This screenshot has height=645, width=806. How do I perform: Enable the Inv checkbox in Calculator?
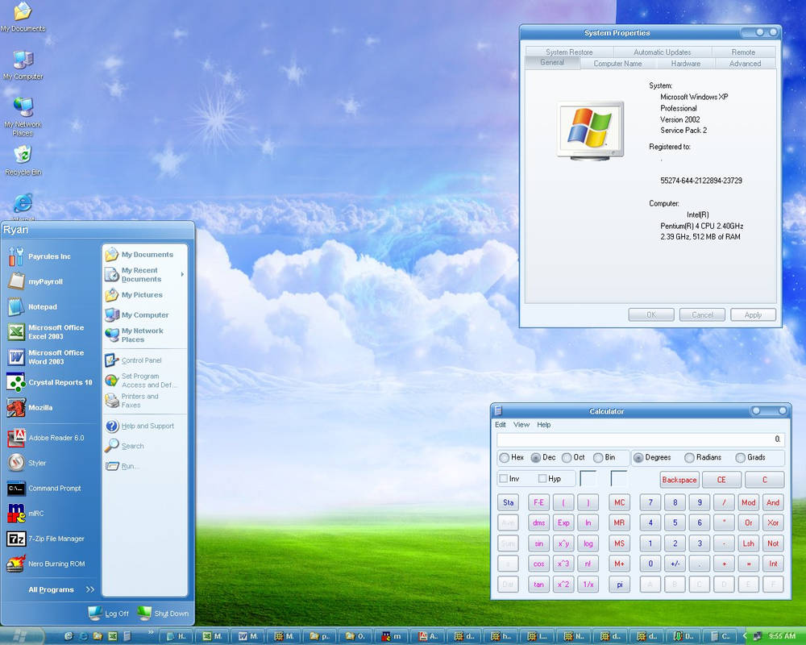click(505, 478)
